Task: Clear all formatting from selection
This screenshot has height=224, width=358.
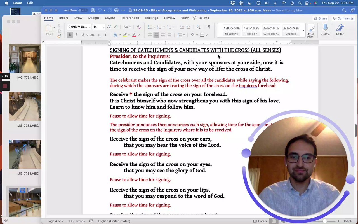Action: point(138,27)
